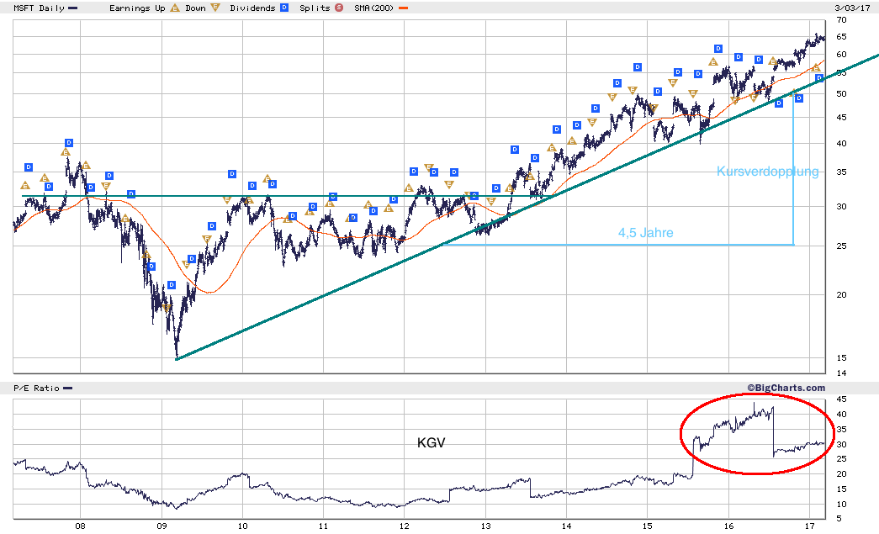Click the 30 label on price axis
Screen dimensions: 879x534
point(841,207)
